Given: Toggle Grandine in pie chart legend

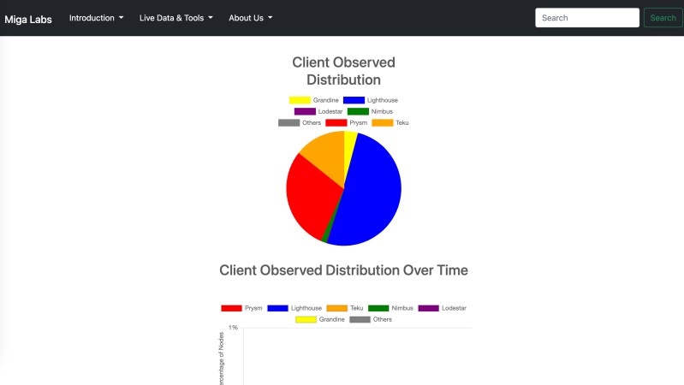Looking at the screenshot, I should (314, 100).
